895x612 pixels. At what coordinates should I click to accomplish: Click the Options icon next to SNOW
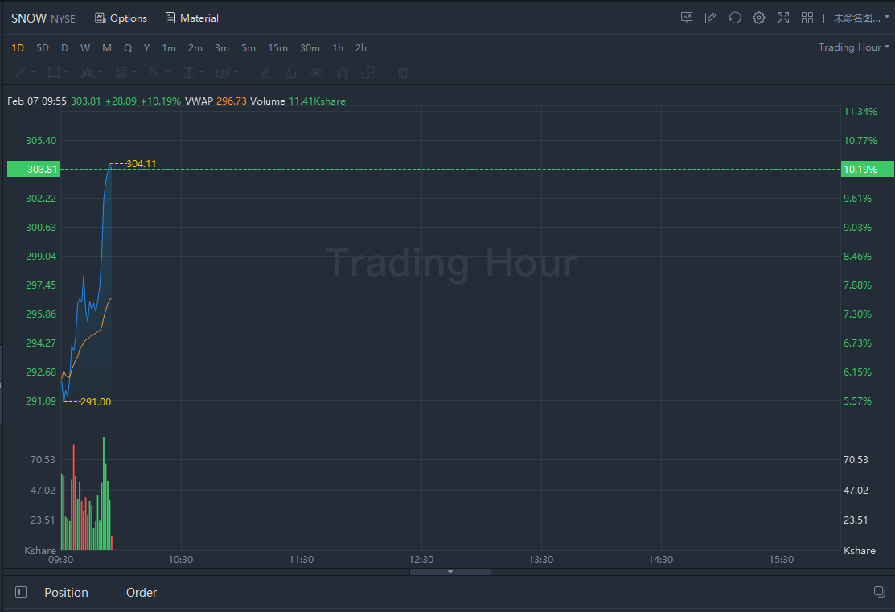point(101,18)
